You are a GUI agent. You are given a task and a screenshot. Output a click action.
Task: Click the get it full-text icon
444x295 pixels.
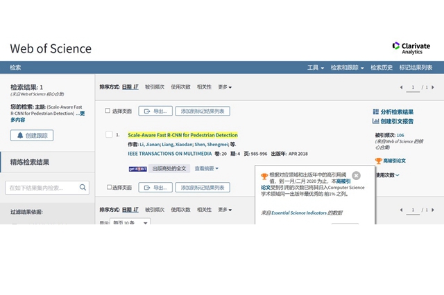(x=137, y=168)
